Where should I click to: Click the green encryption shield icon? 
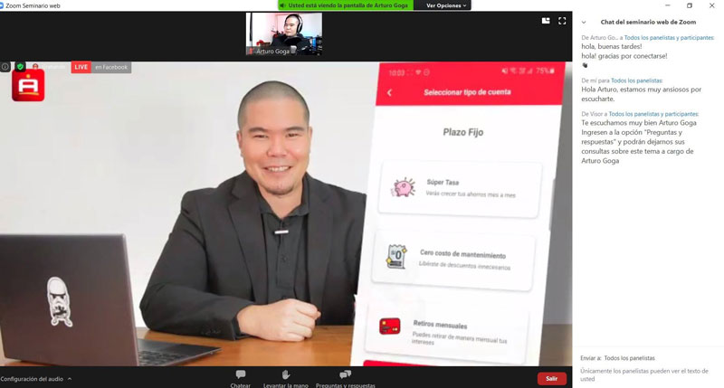(x=20, y=67)
